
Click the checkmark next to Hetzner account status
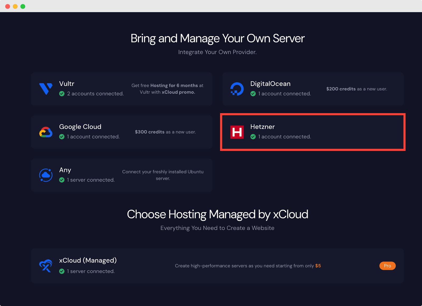253,137
